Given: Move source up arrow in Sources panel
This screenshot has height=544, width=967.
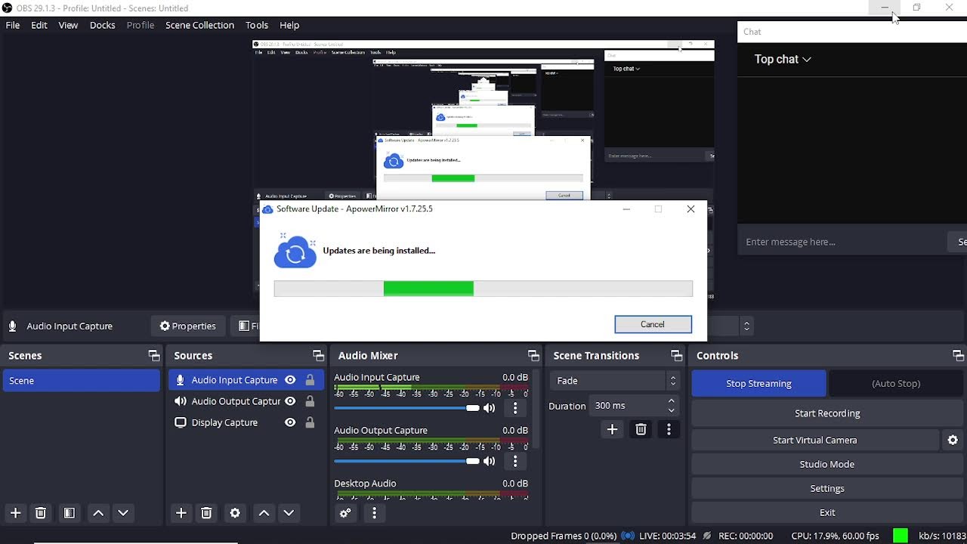Looking at the screenshot, I should pyautogui.click(x=264, y=513).
